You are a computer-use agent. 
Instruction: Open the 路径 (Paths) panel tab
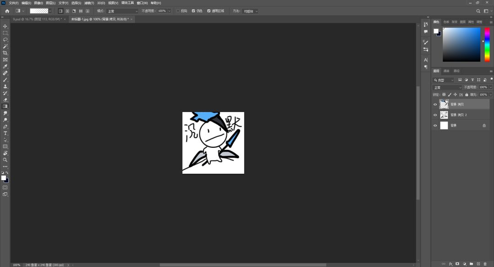456,71
